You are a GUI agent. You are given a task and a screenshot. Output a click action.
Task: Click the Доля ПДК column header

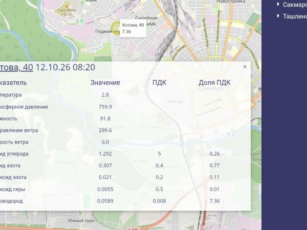click(214, 82)
